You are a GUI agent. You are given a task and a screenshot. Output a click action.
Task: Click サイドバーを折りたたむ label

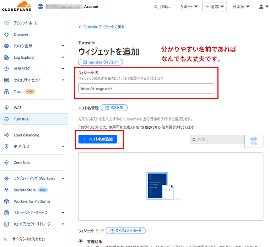28,239
